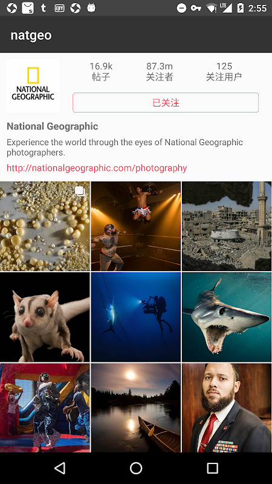Viewport: 272px width, 484px height.
Task: Toggle the 已关注 following button
Action: pos(166,102)
